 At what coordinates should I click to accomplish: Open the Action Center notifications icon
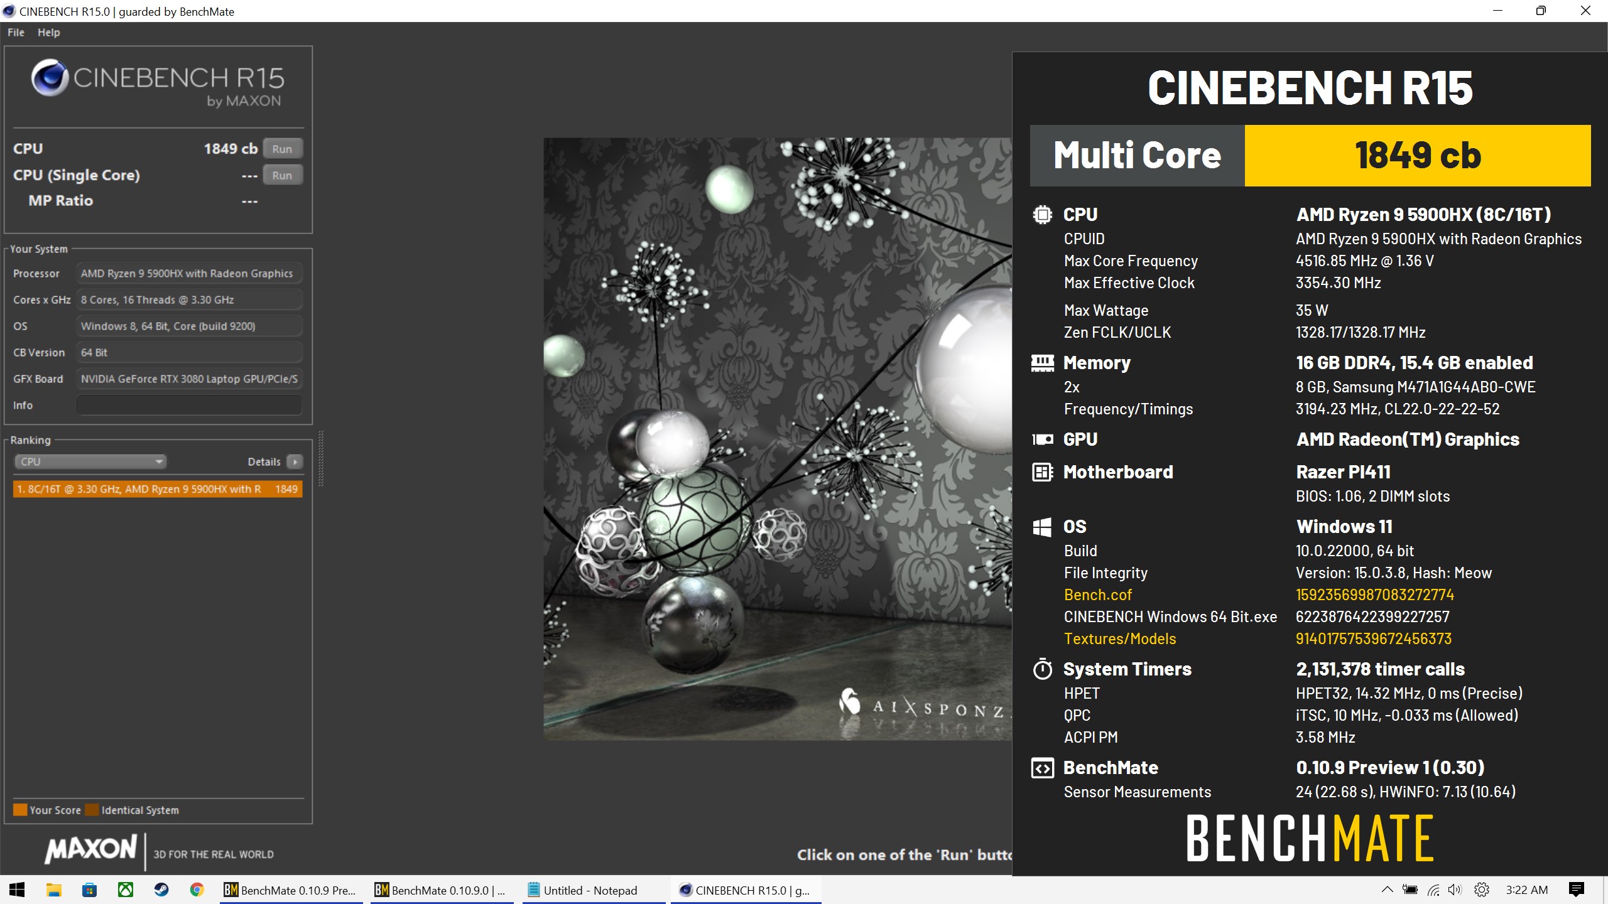tap(1577, 890)
